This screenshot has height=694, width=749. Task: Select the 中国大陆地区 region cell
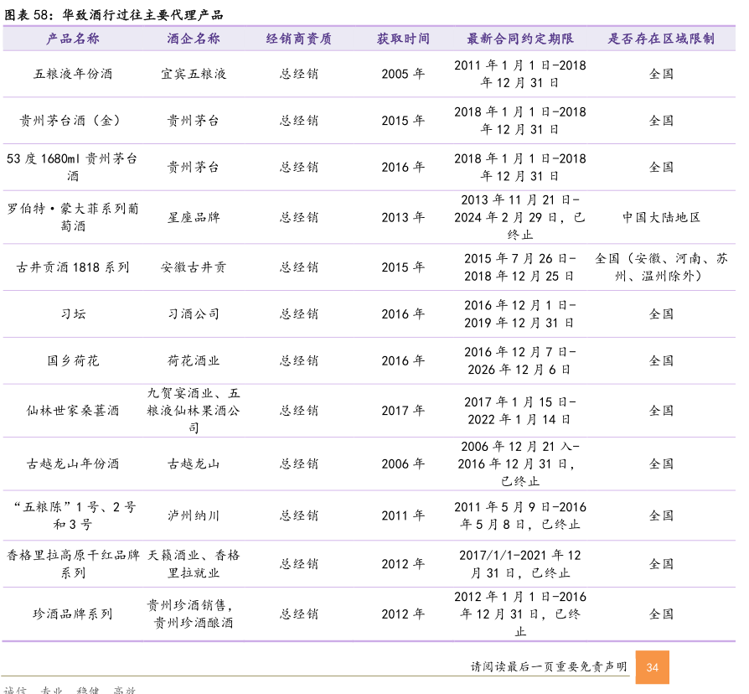tap(661, 217)
